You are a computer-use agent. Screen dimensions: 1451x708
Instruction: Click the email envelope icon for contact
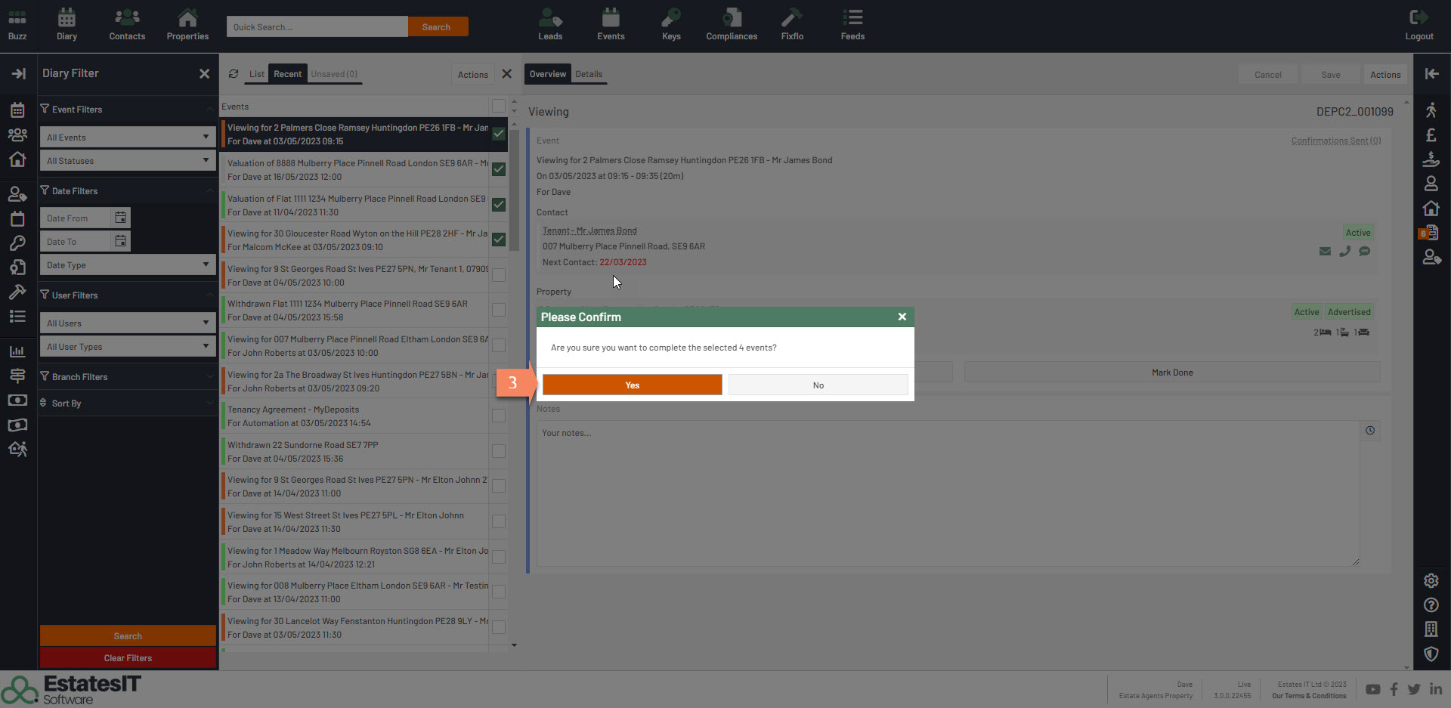click(1325, 252)
